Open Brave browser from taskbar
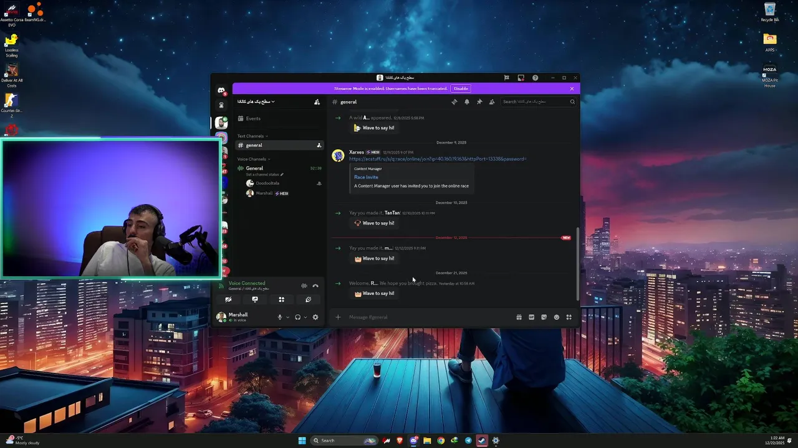The height and width of the screenshot is (448, 798). (x=400, y=441)
